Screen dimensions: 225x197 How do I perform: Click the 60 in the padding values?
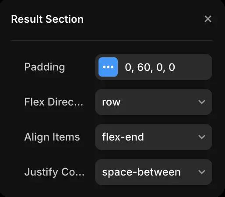(144, 67)
